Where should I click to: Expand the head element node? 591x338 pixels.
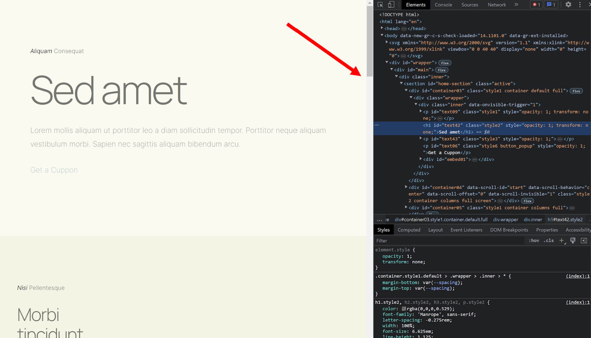[382, 28]
